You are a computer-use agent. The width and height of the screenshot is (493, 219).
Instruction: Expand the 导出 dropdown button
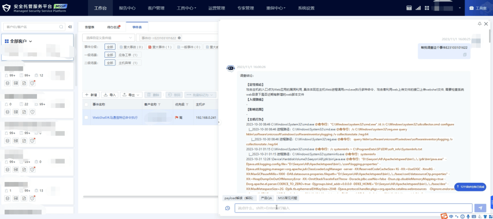(132, 95)
